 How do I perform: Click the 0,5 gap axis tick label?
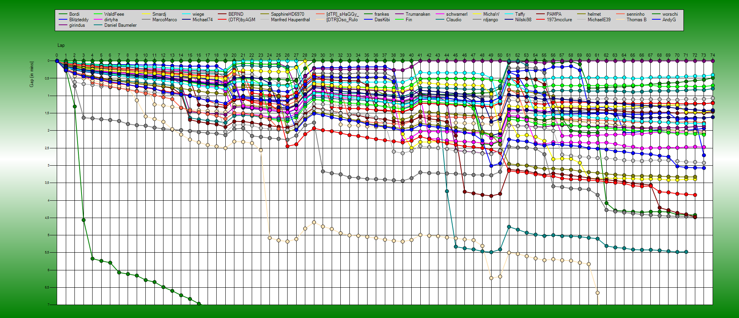(46, 78)
